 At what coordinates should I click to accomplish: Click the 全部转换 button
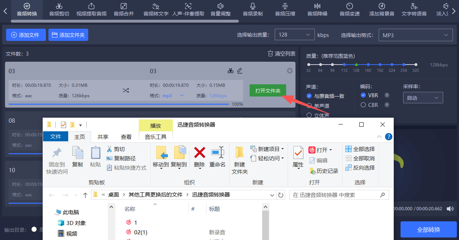429,230
